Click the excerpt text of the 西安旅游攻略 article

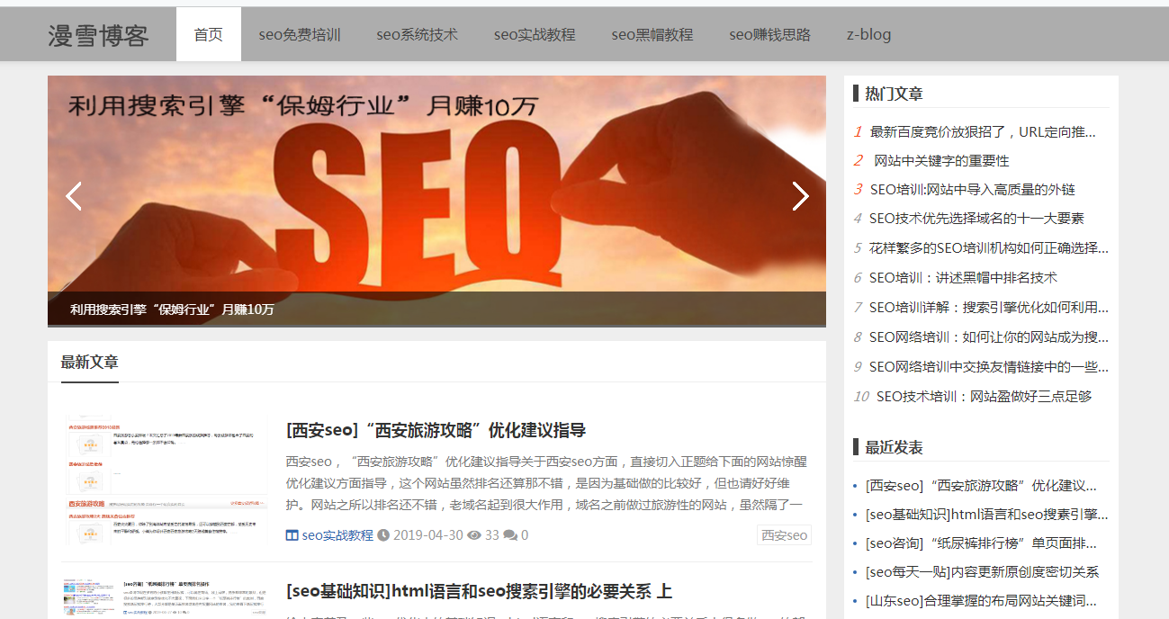pos(546,483)
